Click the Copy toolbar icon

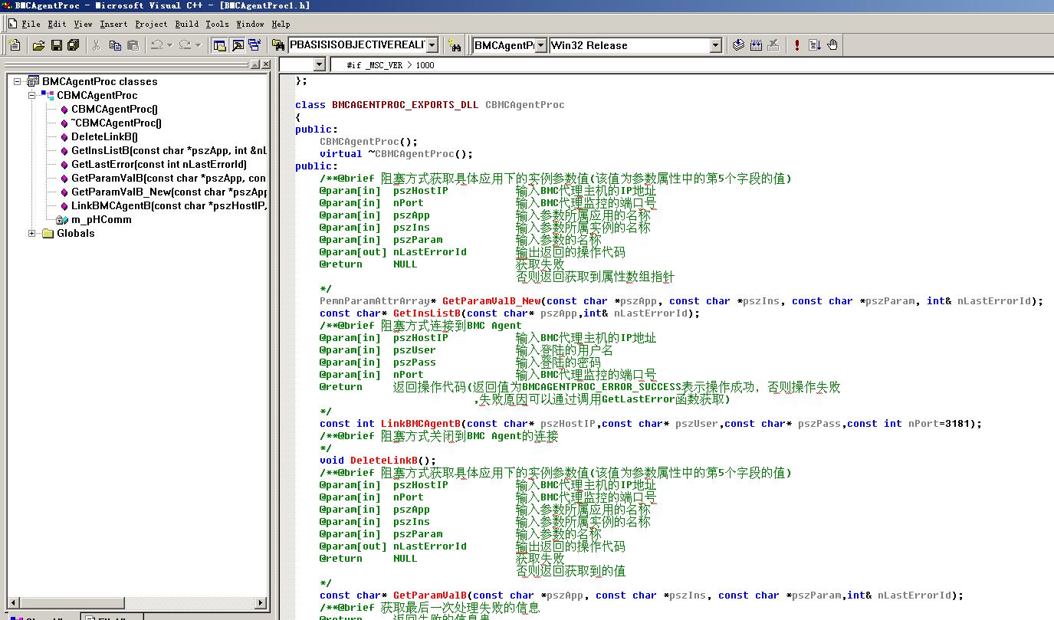click(x=115, y=45)
